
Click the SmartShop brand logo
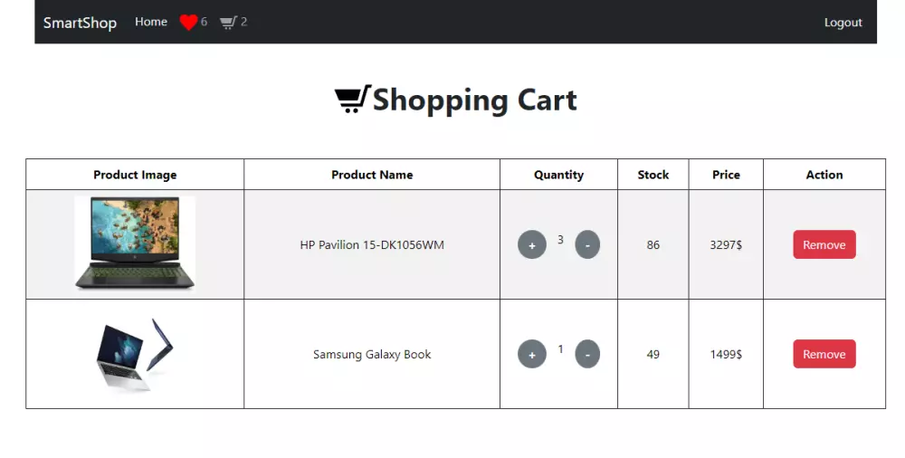point(80,23)
